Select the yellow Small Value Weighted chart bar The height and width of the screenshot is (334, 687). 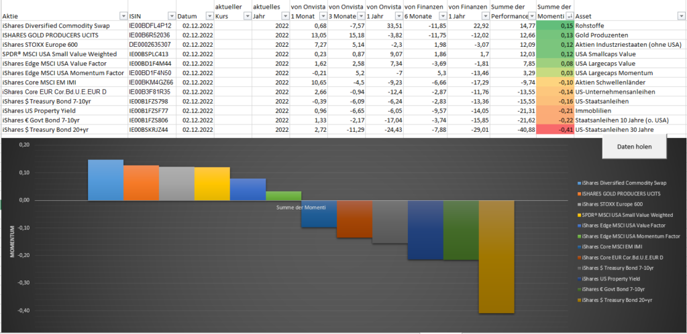[x=212, y=183]
